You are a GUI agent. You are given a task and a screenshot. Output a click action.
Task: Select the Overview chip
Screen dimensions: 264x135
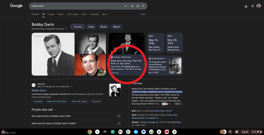pos(78,27)
